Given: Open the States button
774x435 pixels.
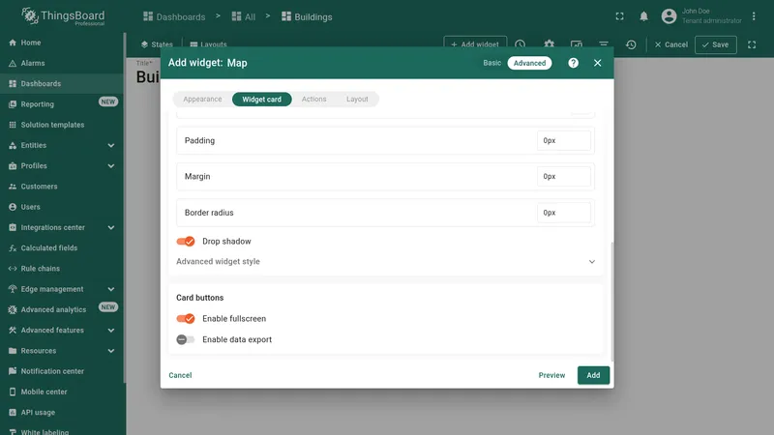Looking at the screenshot, I should click(x=157, y=44).
